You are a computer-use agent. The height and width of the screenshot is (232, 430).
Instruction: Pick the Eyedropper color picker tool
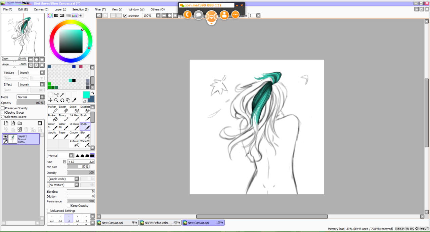coord(74,100)
